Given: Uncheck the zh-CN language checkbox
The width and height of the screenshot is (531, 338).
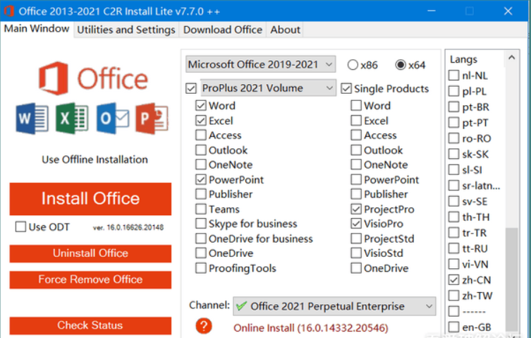Looking at the screenshot, I should [454, 279].
